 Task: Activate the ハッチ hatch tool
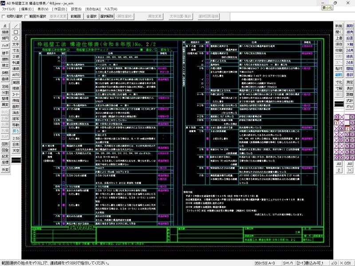coord(5,46)
